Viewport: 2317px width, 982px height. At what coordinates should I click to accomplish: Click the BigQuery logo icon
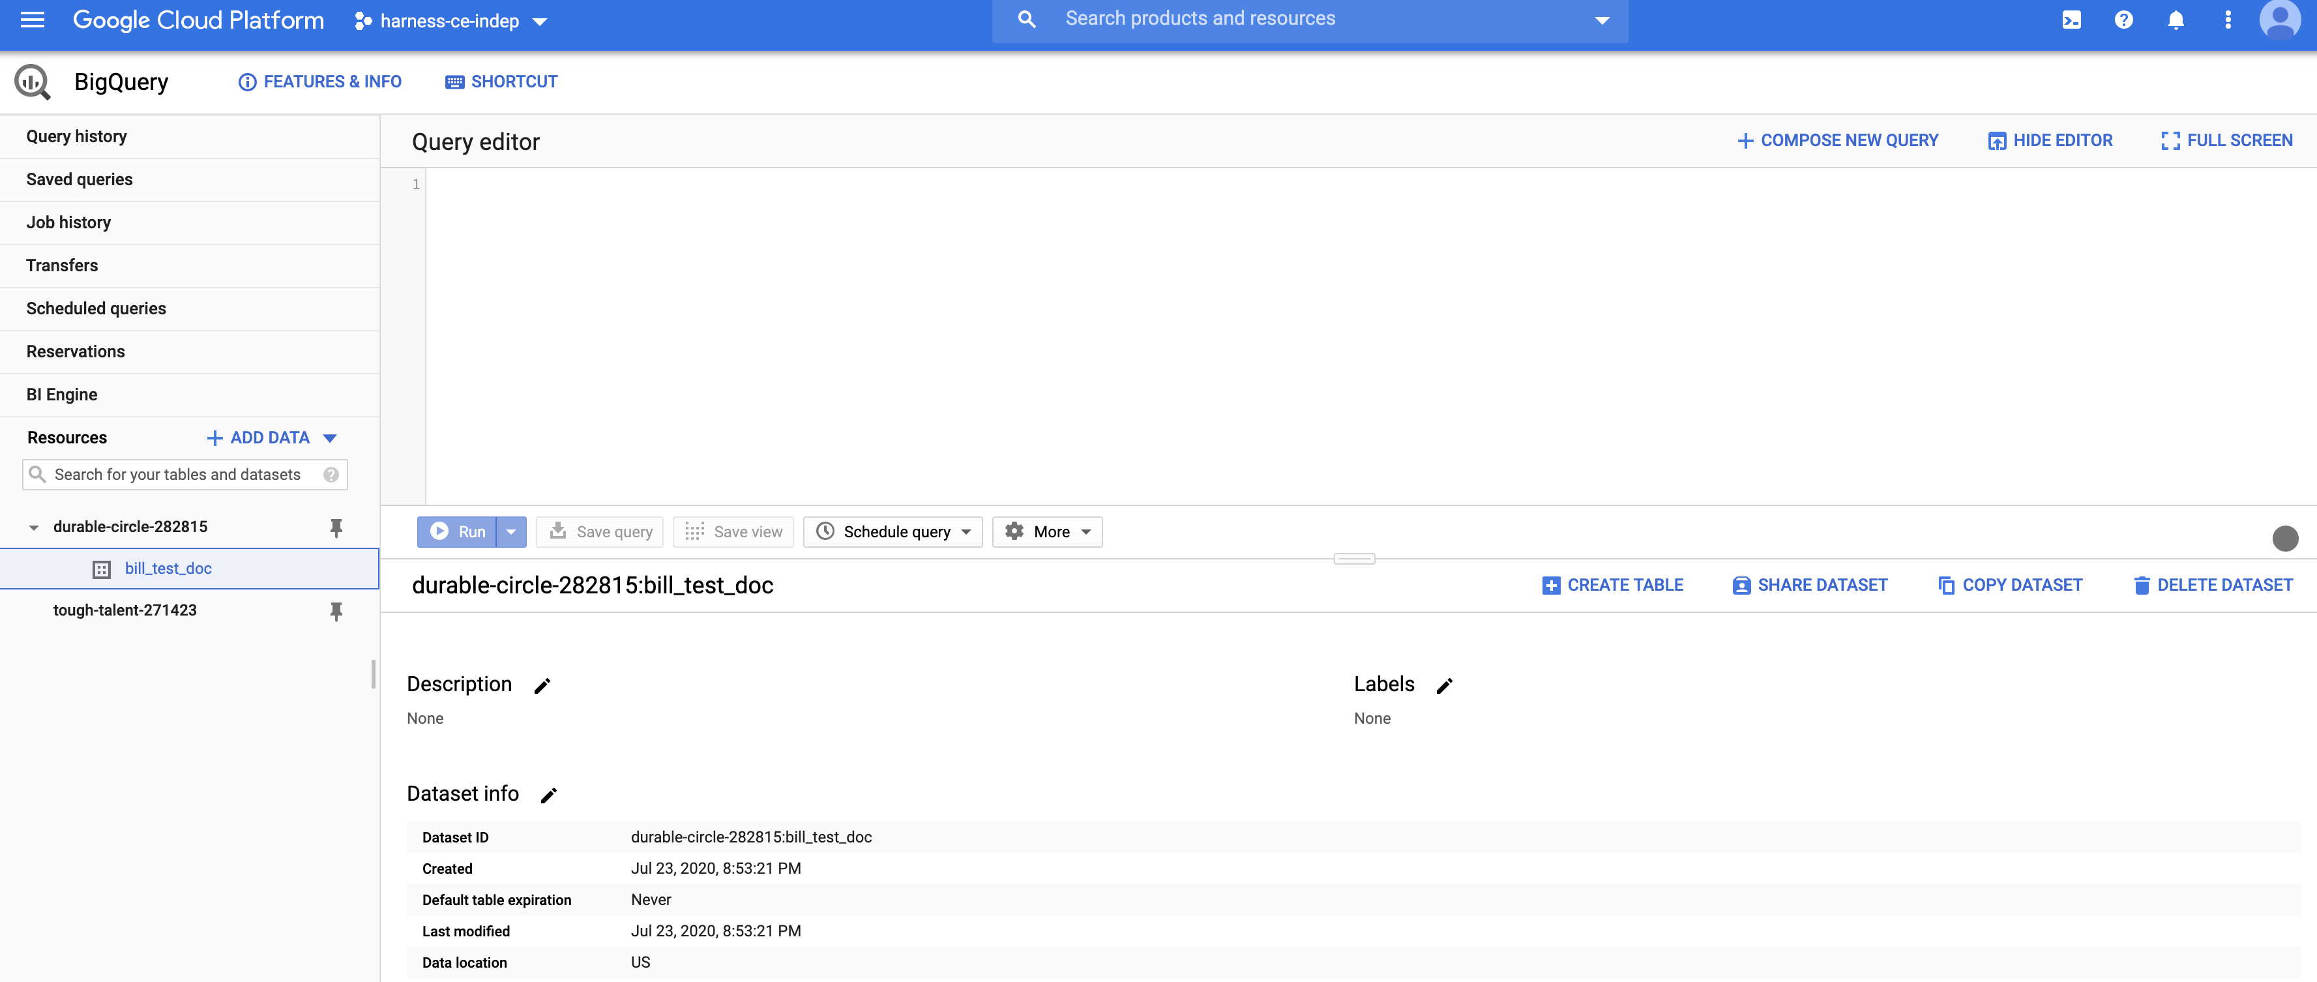pos(33,82)
